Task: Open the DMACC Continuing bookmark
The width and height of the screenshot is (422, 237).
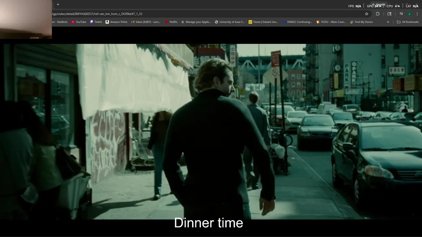Action: (x=297, y=22)
